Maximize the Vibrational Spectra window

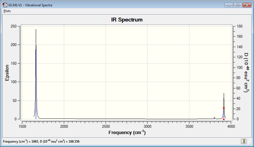point(238,5)
